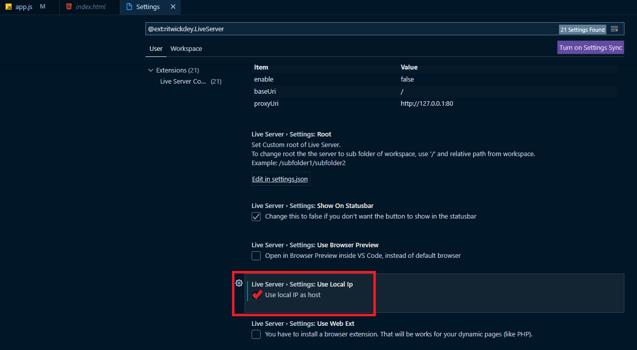Viewport: 637px width, 350px height.
Task: Switch to the index.html tab
Action: pos(89,7)
